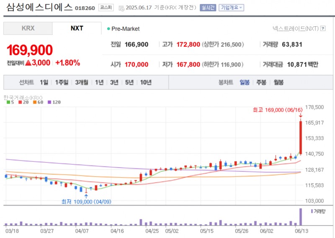Click the red 20-day moving average swatch
This screenshot has height=238, width=335.
click(x=20, y=102)
